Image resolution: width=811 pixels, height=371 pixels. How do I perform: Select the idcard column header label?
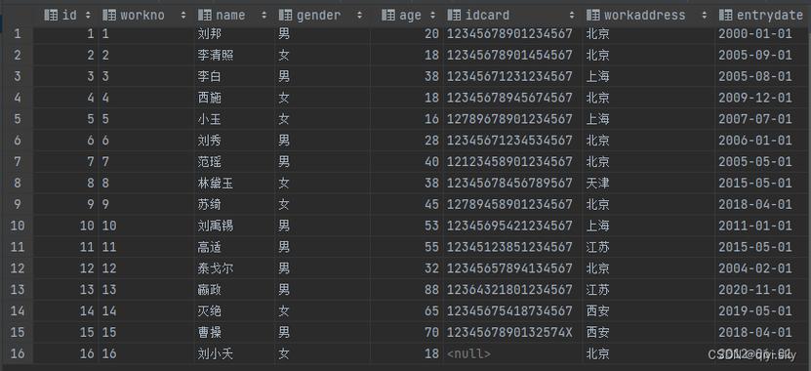[487, 16]
